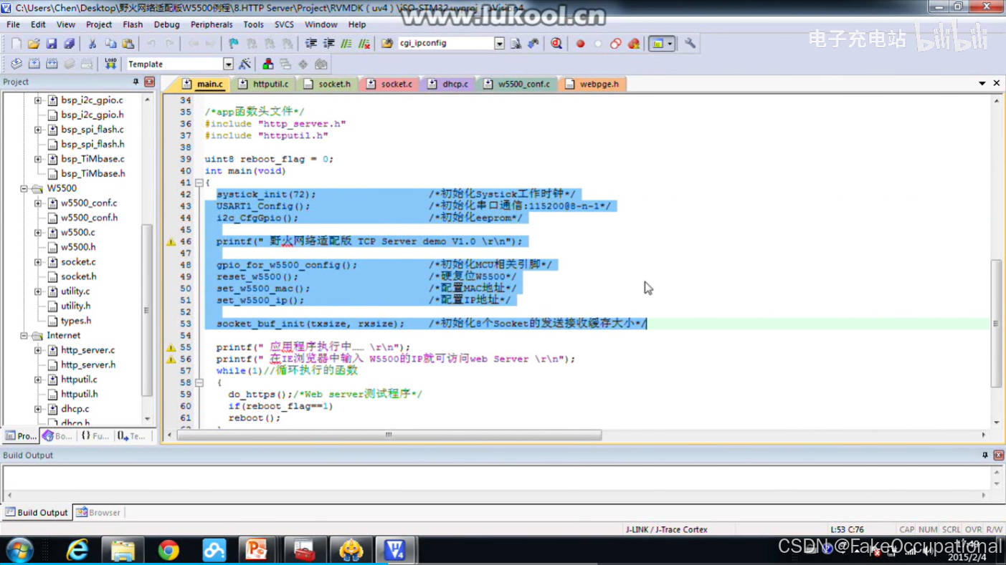
Task: Expand the bsp_spi_flash.c tree node
Action: coord(38,130)
